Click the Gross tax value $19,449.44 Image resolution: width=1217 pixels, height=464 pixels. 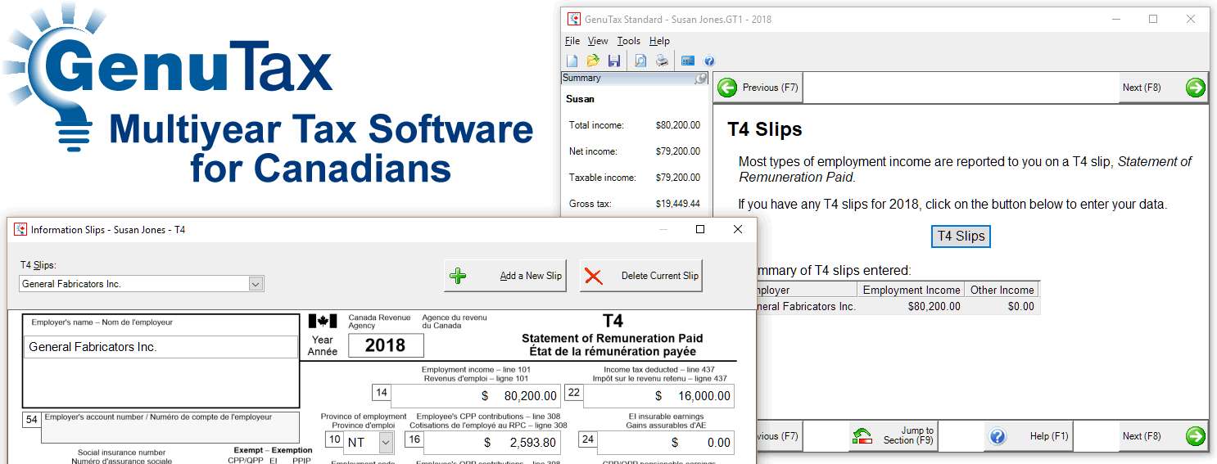click(x=677, y=204)
